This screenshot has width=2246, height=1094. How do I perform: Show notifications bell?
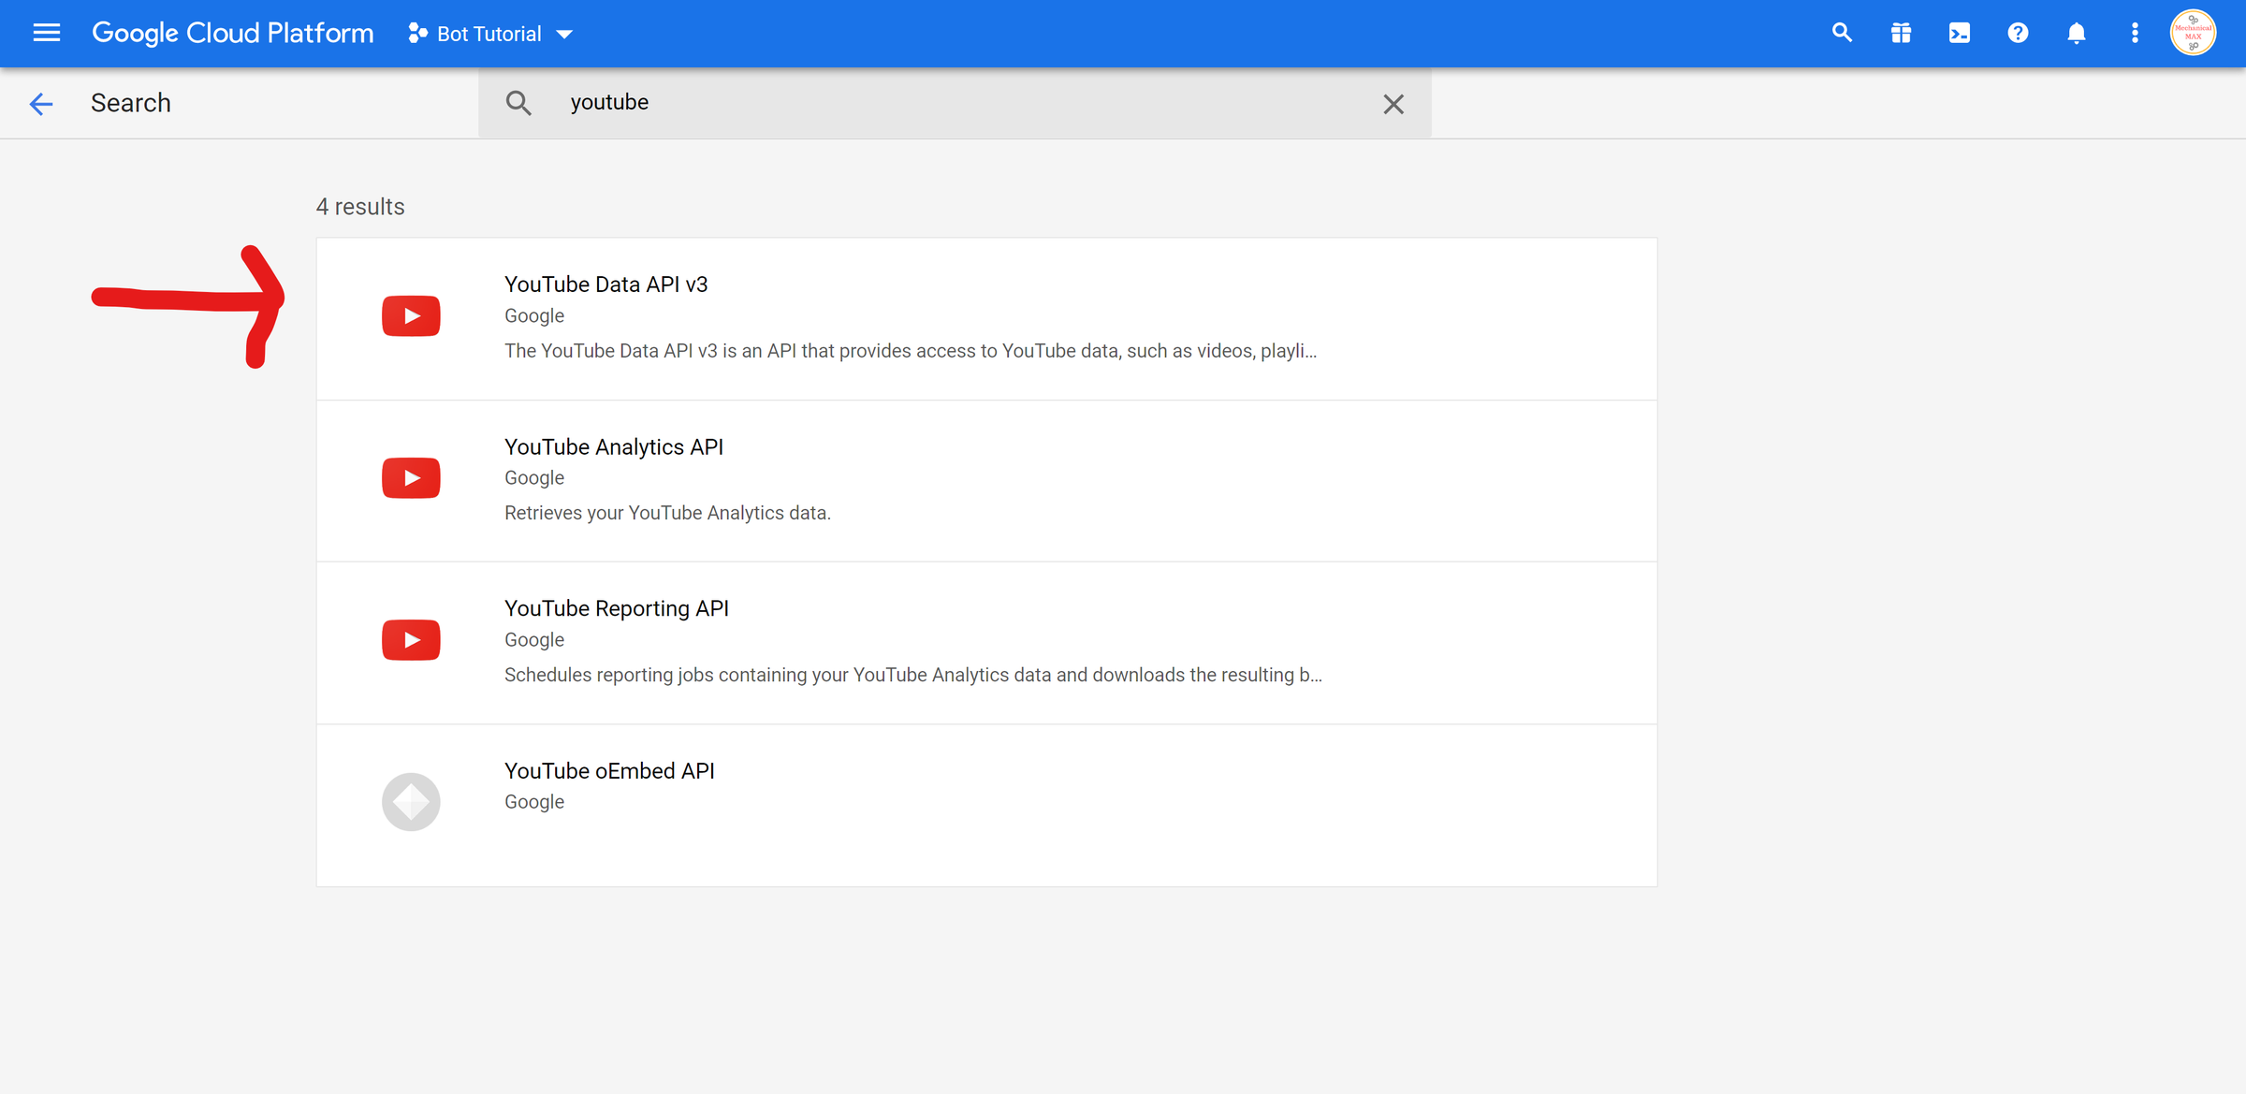tap(2076, 34)
